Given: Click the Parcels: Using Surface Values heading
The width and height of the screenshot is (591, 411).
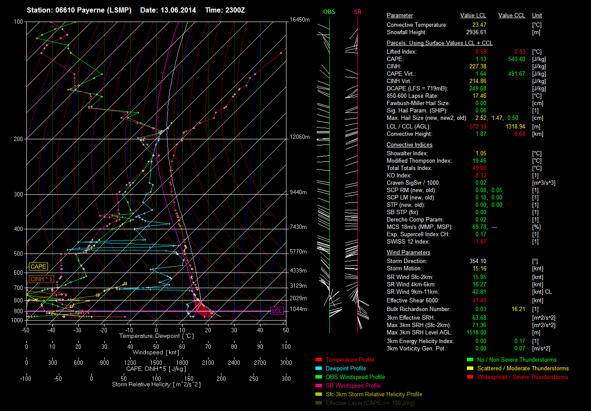Looking at the screenshot, I should tap(440, 43).
